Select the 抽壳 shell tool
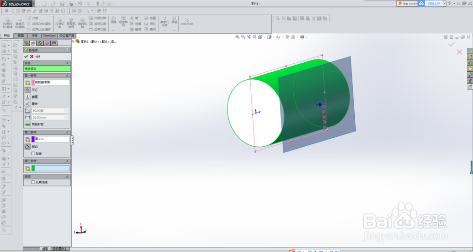 tap(135, 29)
